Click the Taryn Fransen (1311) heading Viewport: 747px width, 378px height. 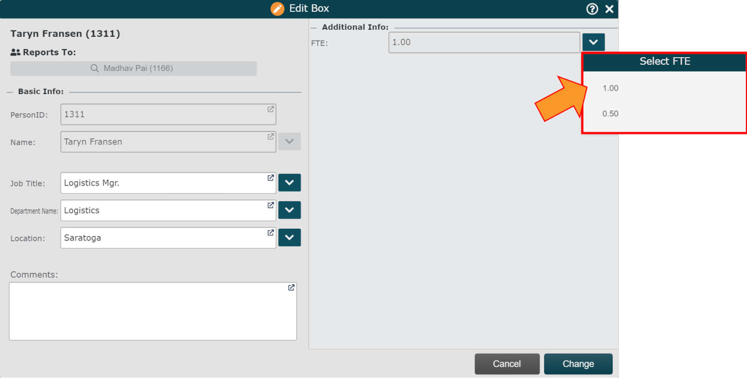click(x=65, y=34)
